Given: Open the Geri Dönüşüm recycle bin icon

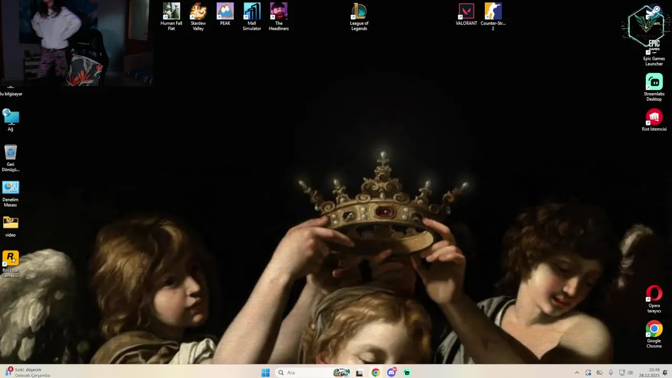Looking at the screenshot, I should click(10, 159).
